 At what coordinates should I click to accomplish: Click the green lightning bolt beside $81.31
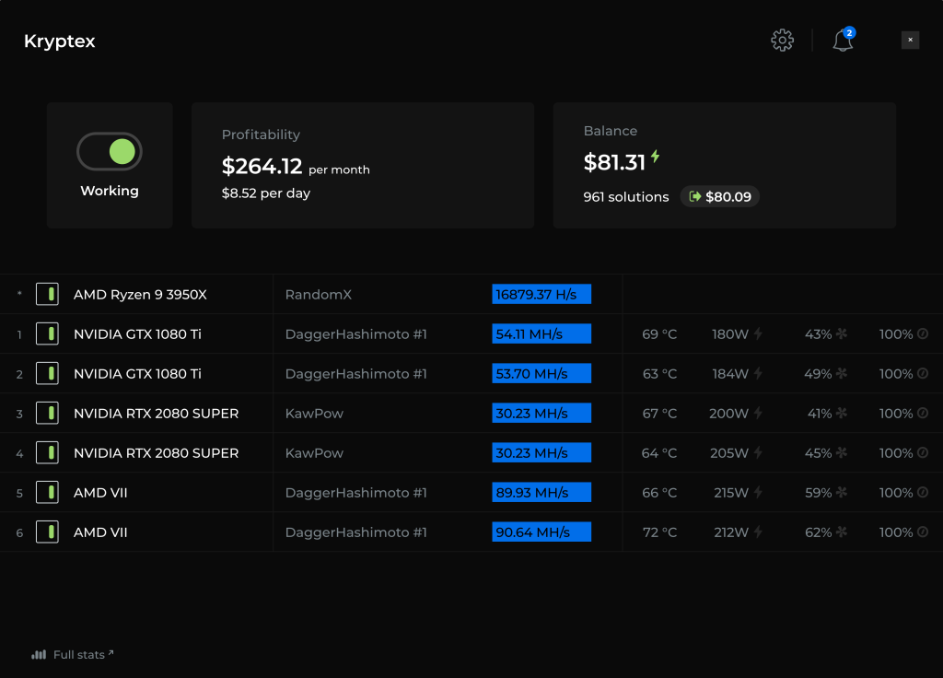point(653,158)
